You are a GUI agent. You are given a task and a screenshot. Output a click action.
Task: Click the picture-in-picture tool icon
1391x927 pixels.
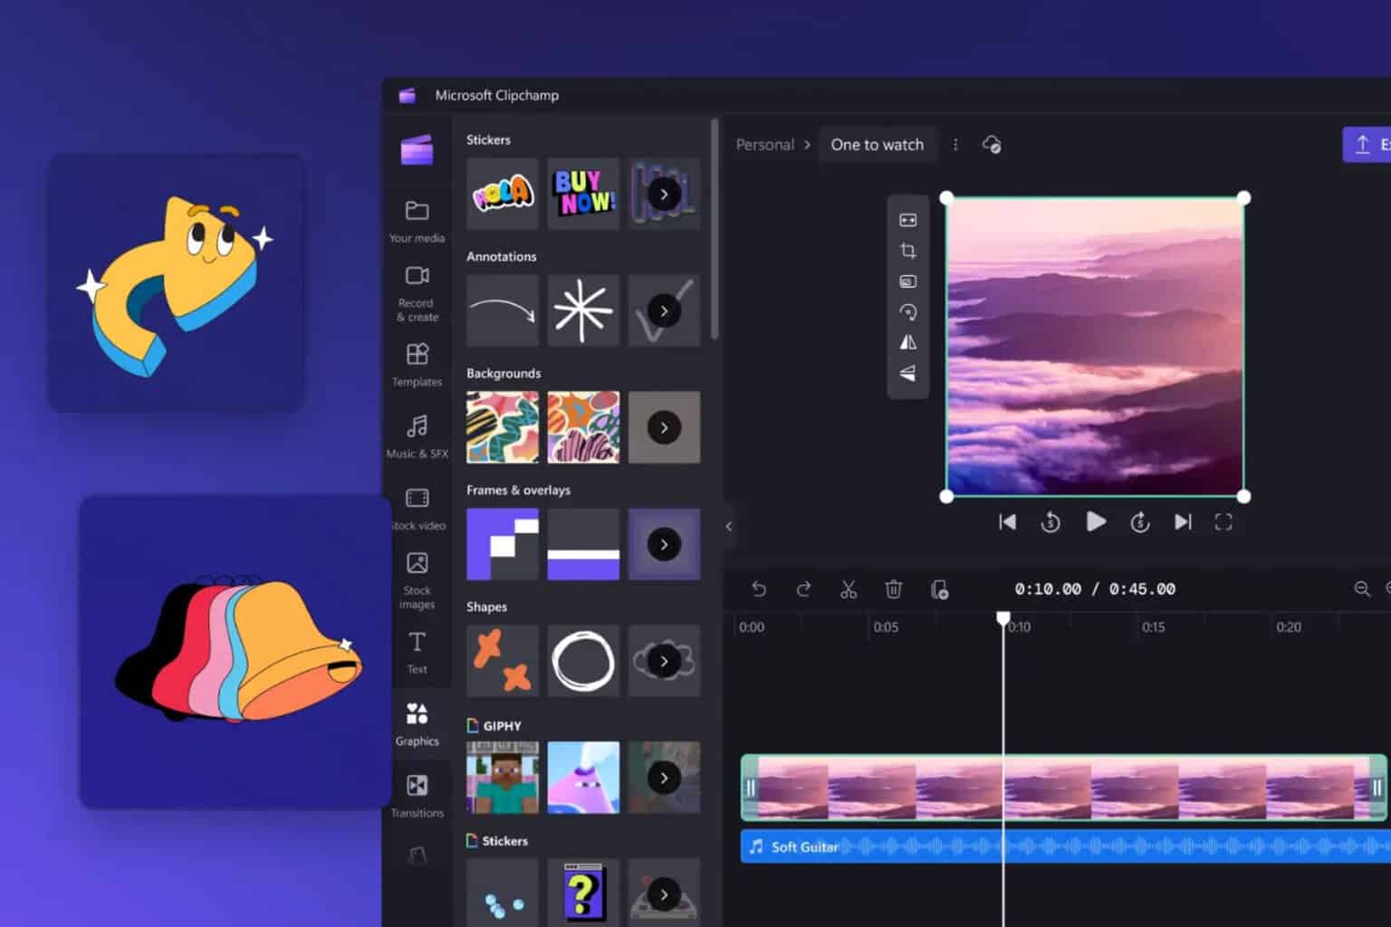click(x=907, y=282)
